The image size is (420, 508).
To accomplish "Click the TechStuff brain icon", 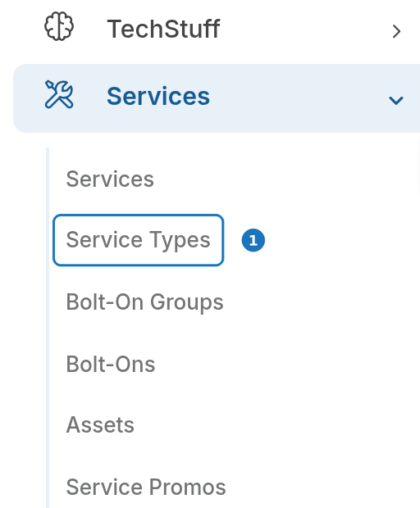I will (x=59, y=26).
